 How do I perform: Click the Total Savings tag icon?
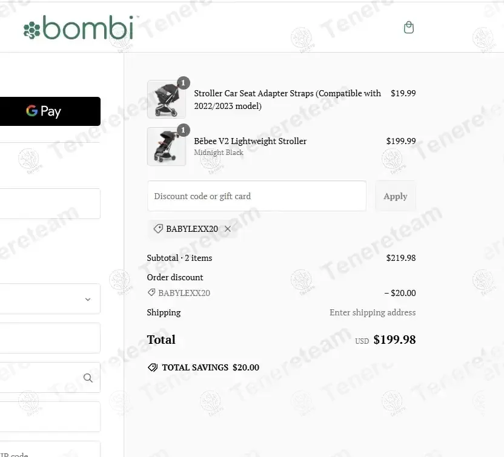click(153, 367)
